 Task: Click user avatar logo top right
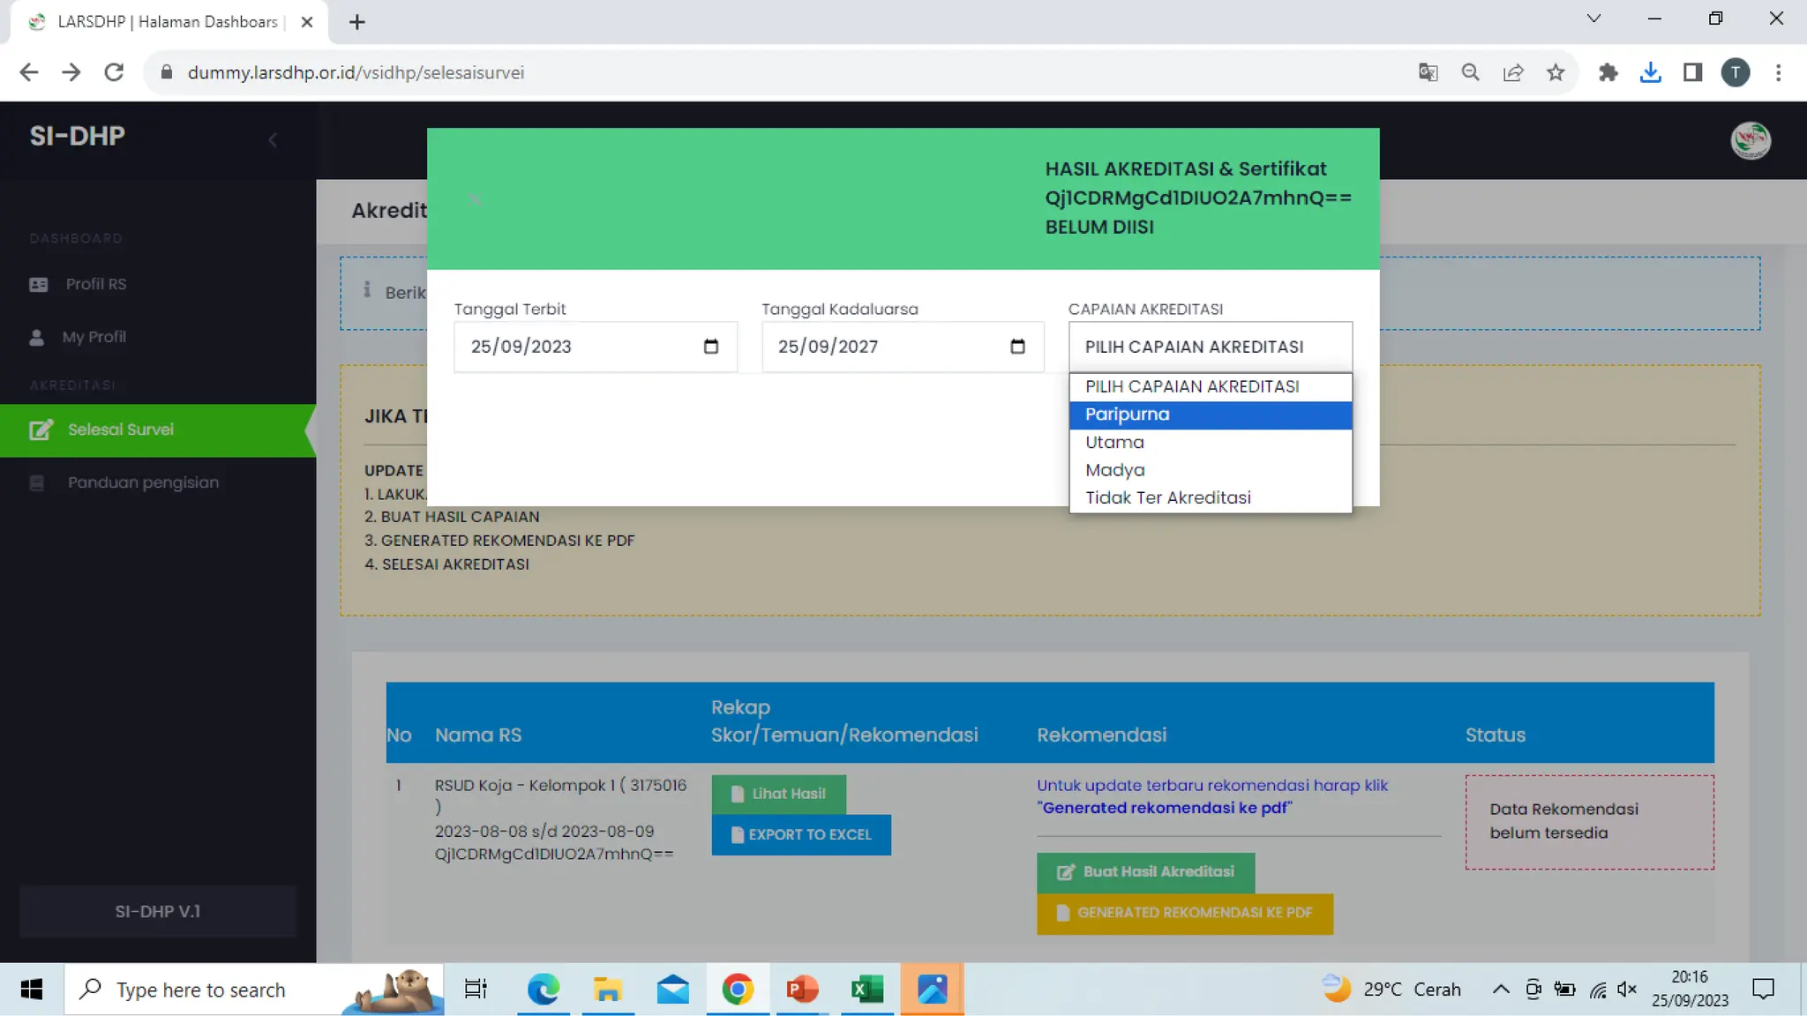(x=1750, y=140)
